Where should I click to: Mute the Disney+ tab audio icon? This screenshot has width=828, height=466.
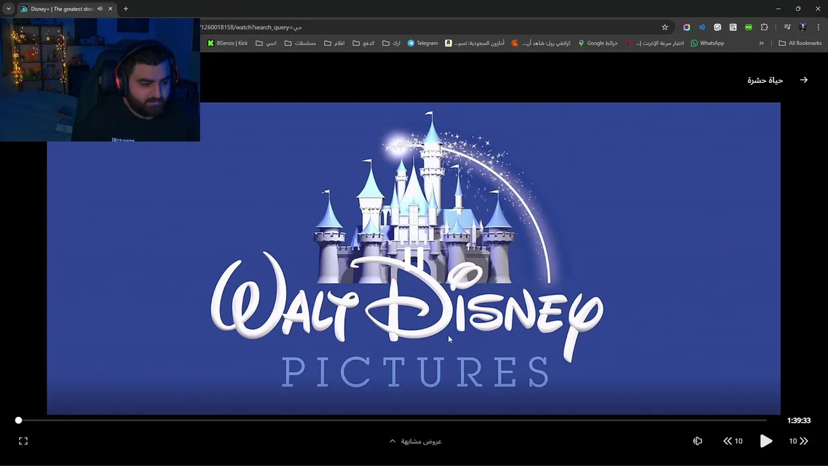(x=100, y=9)
